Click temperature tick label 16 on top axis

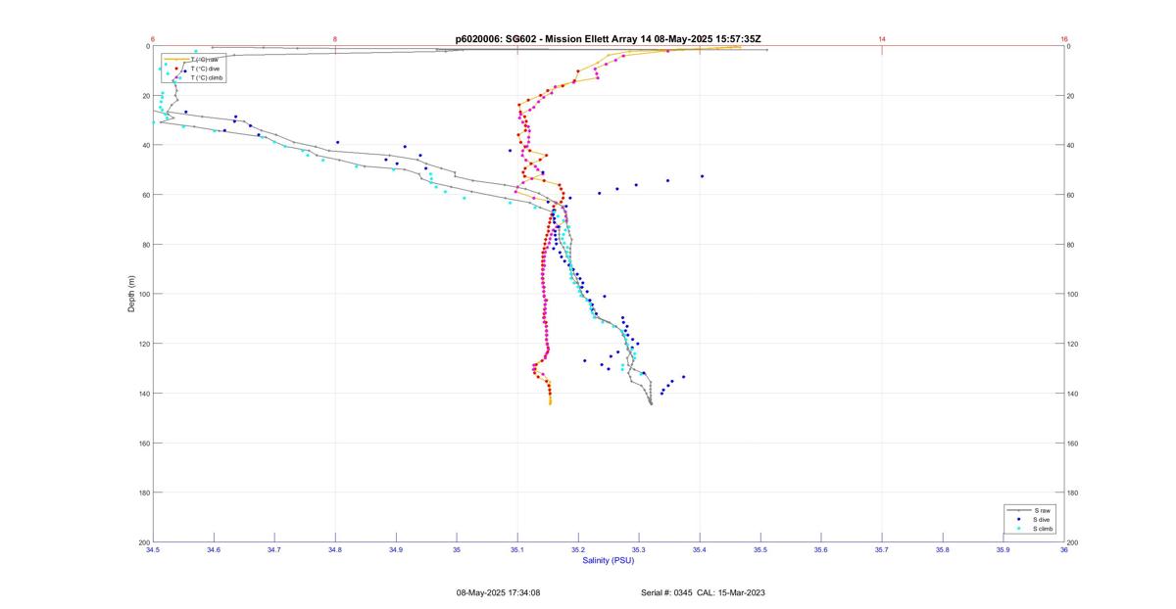(1064, 39)
